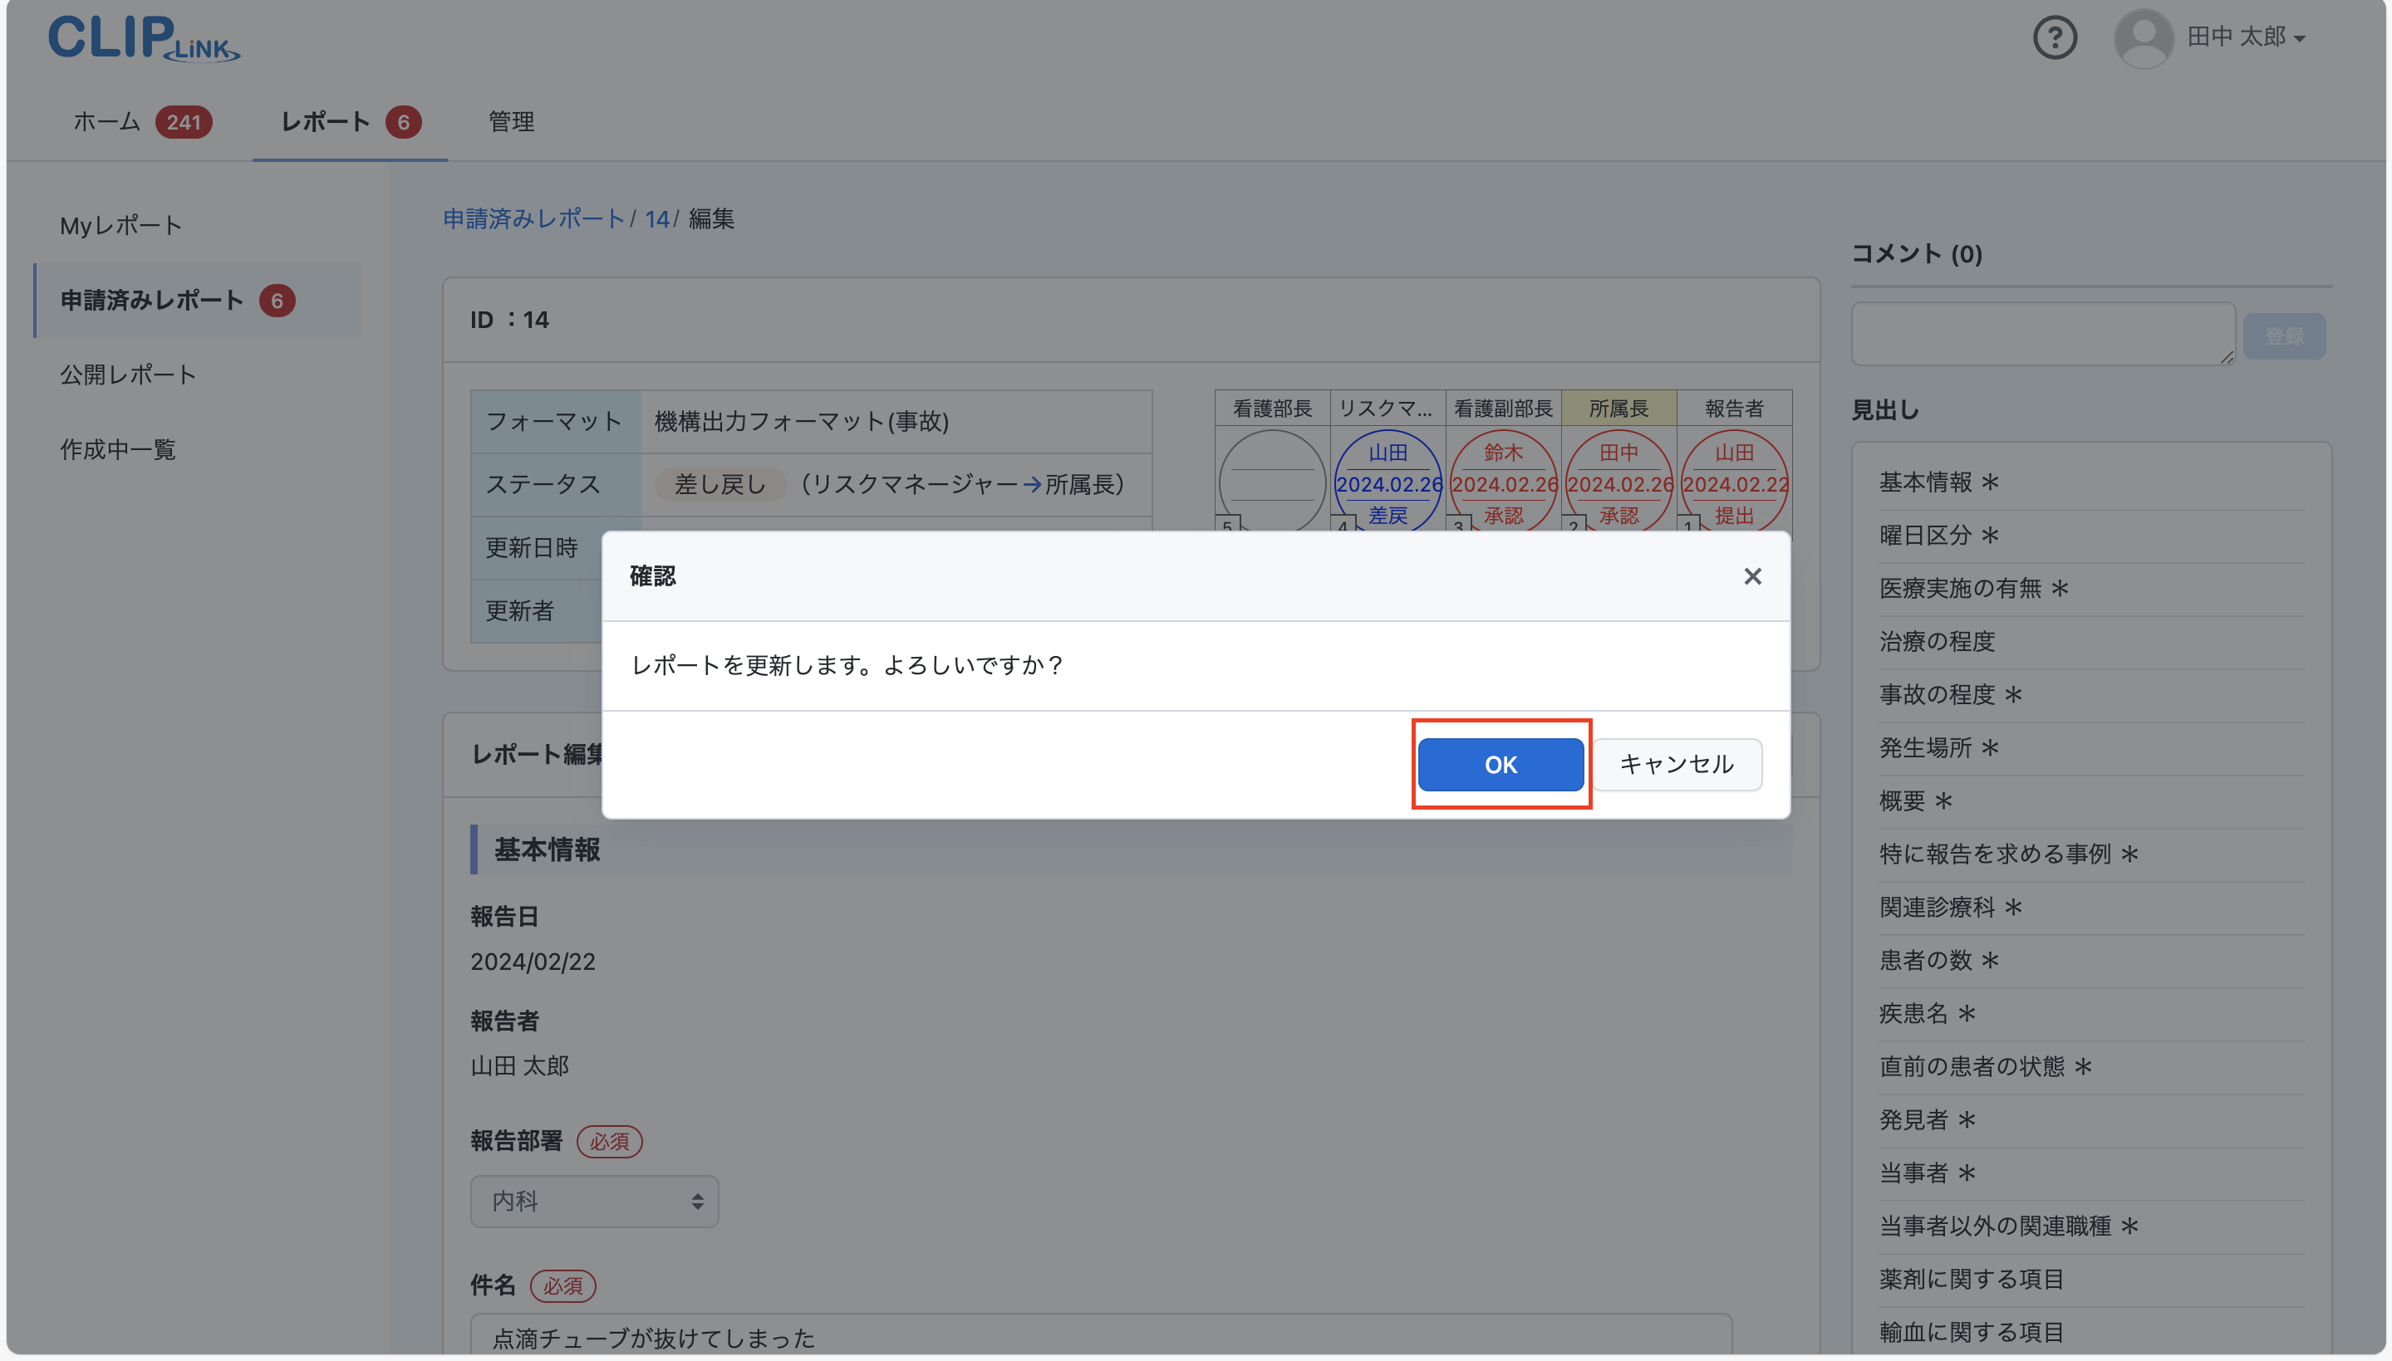
Task: Click the 申請済みレポート counter badge
Action: coord(275,300)
